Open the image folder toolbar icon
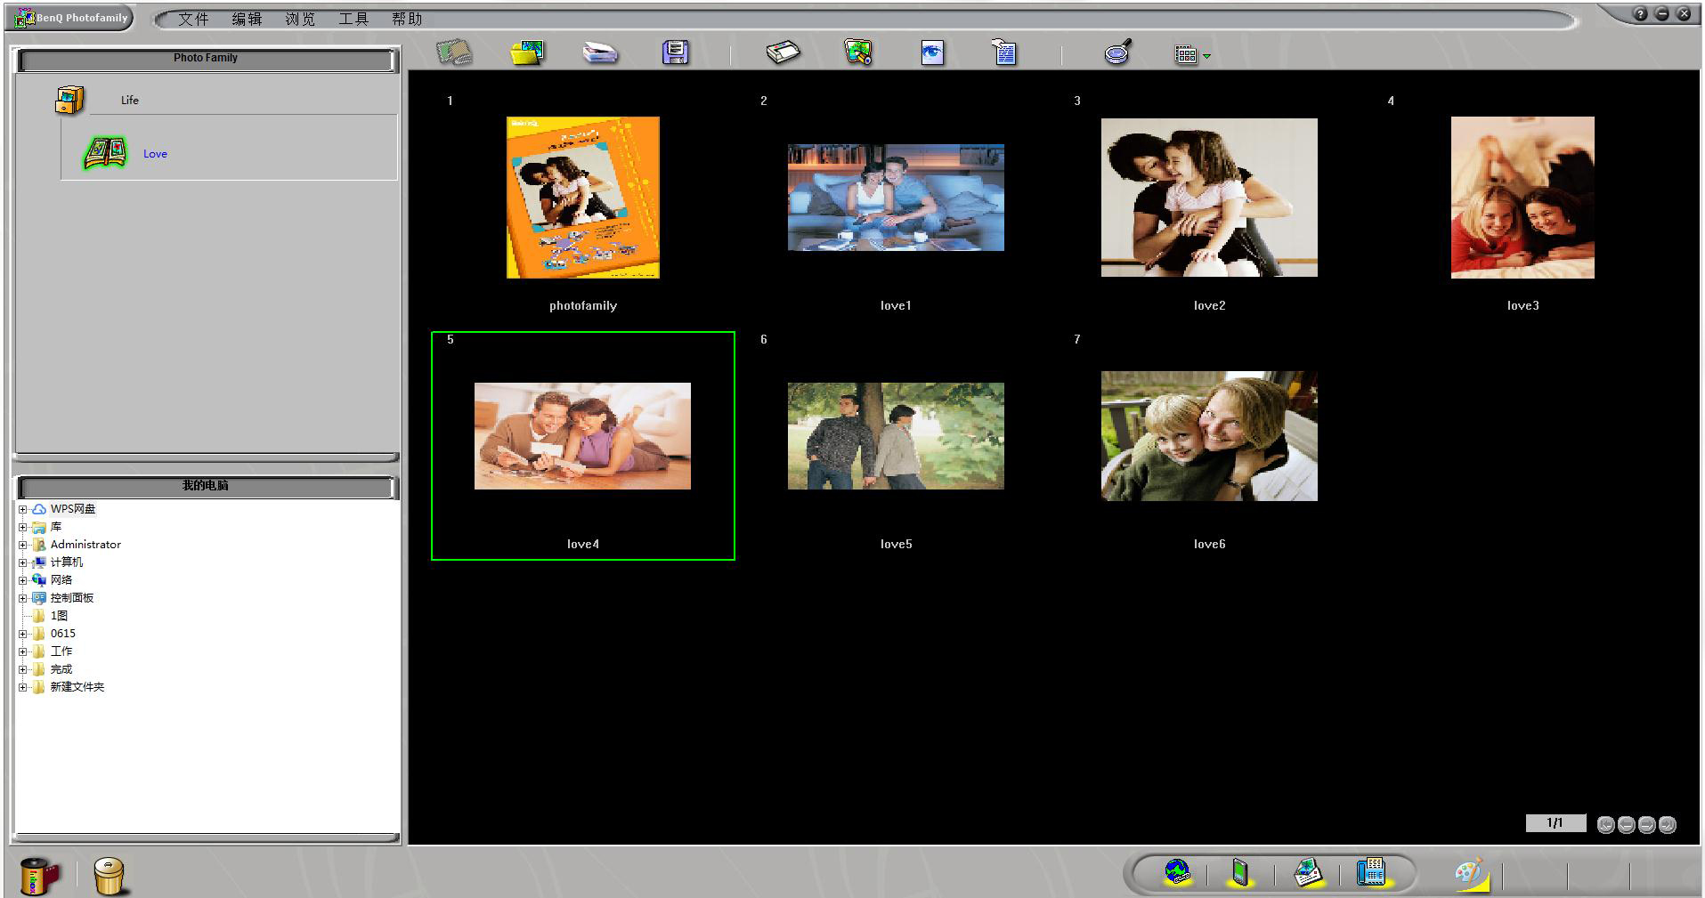This screenshot has width=1705, height=898. pos(527,53)
